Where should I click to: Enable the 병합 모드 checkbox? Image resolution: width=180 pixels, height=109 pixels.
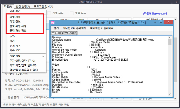click(72, 13)
